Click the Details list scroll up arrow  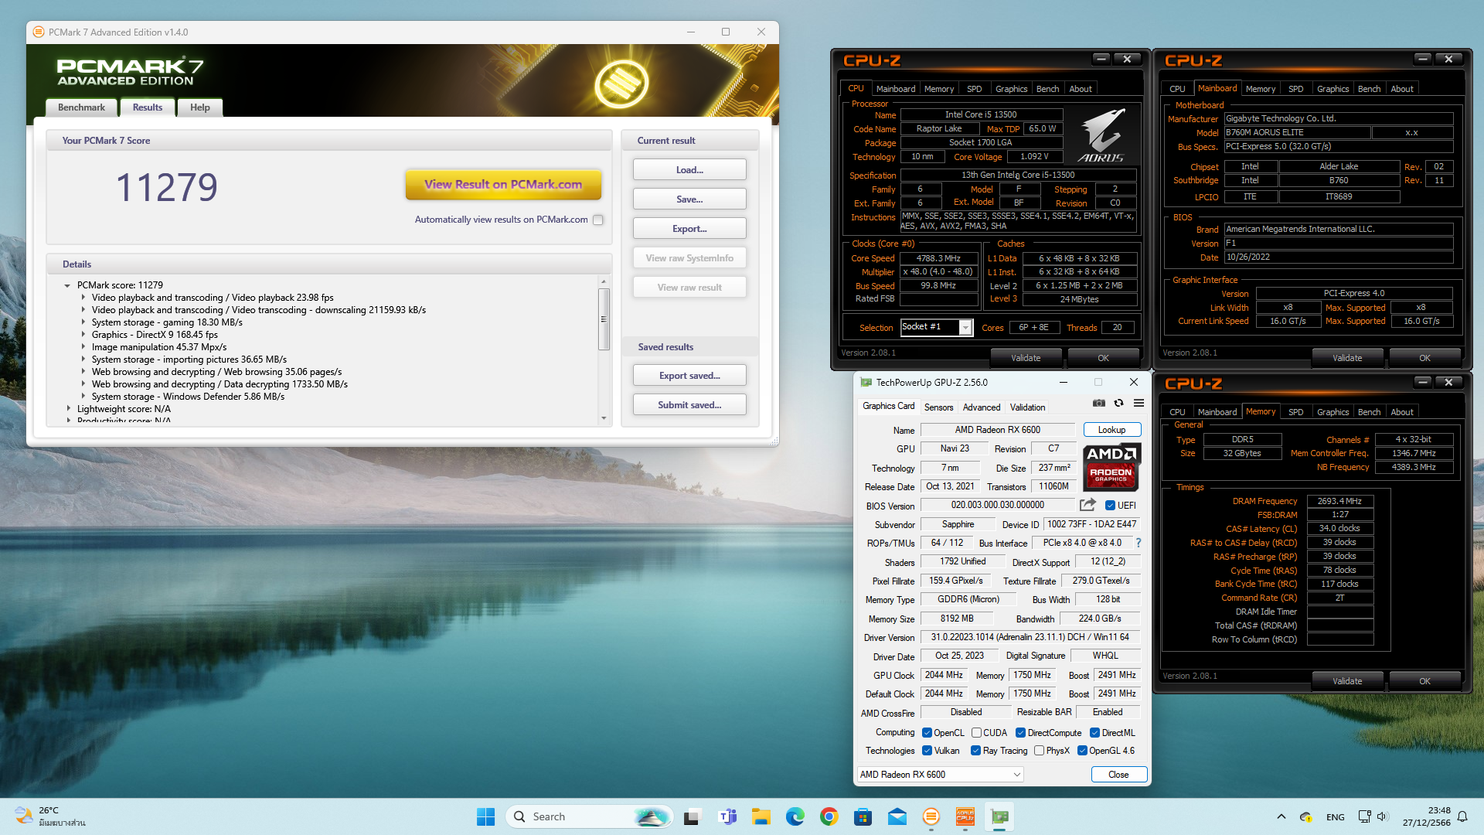point(604,281)
